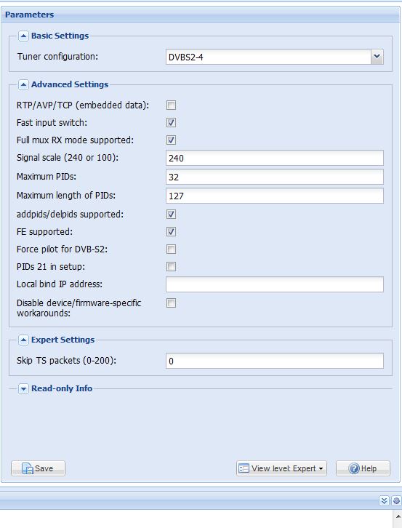Focus the Signal scale input field
This screenshot has width=402, height=528.
coord(274,158)
